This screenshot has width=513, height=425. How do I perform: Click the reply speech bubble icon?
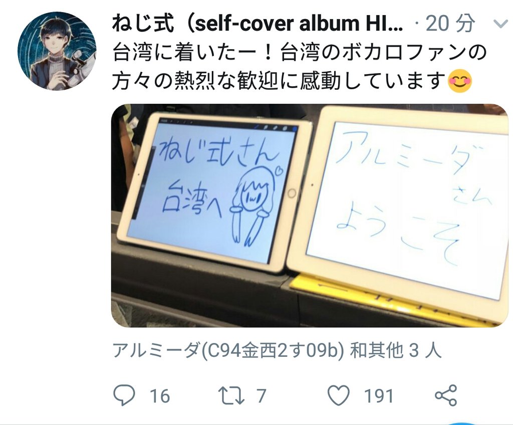coord(124,395)
